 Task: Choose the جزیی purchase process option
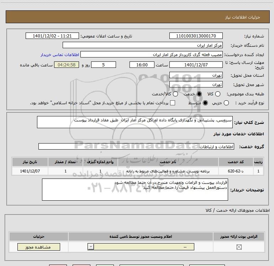pos(226,103)
